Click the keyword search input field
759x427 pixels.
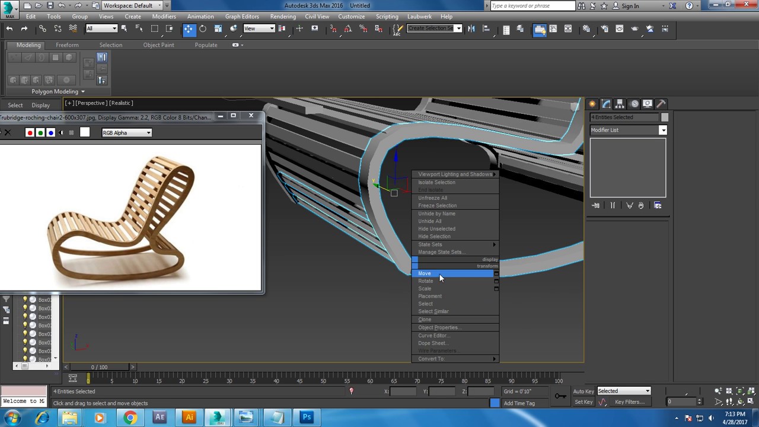pyautogui.click(x=532, y=6)
